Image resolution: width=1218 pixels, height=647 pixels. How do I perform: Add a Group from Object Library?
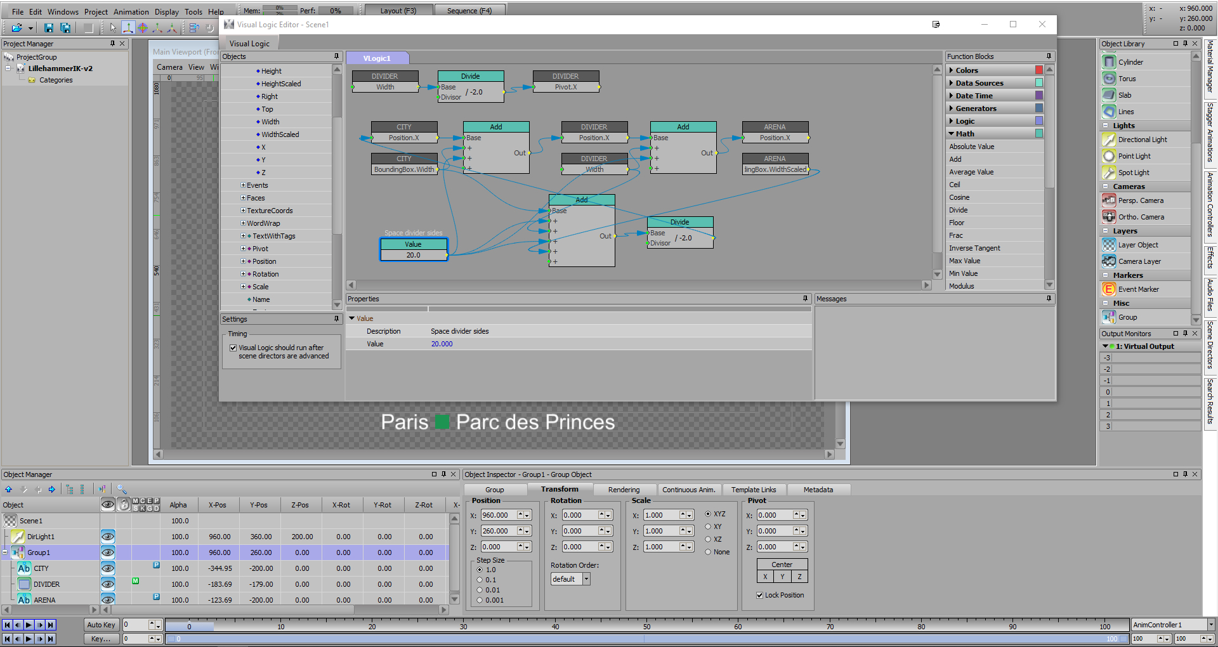(x=1127, y=317)
